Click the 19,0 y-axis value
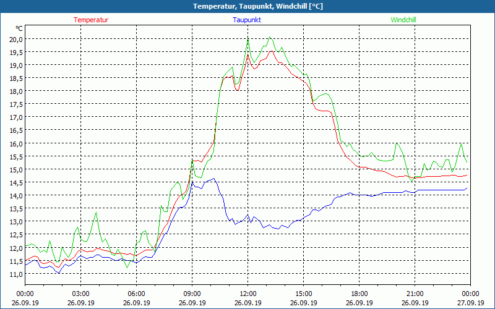The image size is (495, 309). (15, 66)
